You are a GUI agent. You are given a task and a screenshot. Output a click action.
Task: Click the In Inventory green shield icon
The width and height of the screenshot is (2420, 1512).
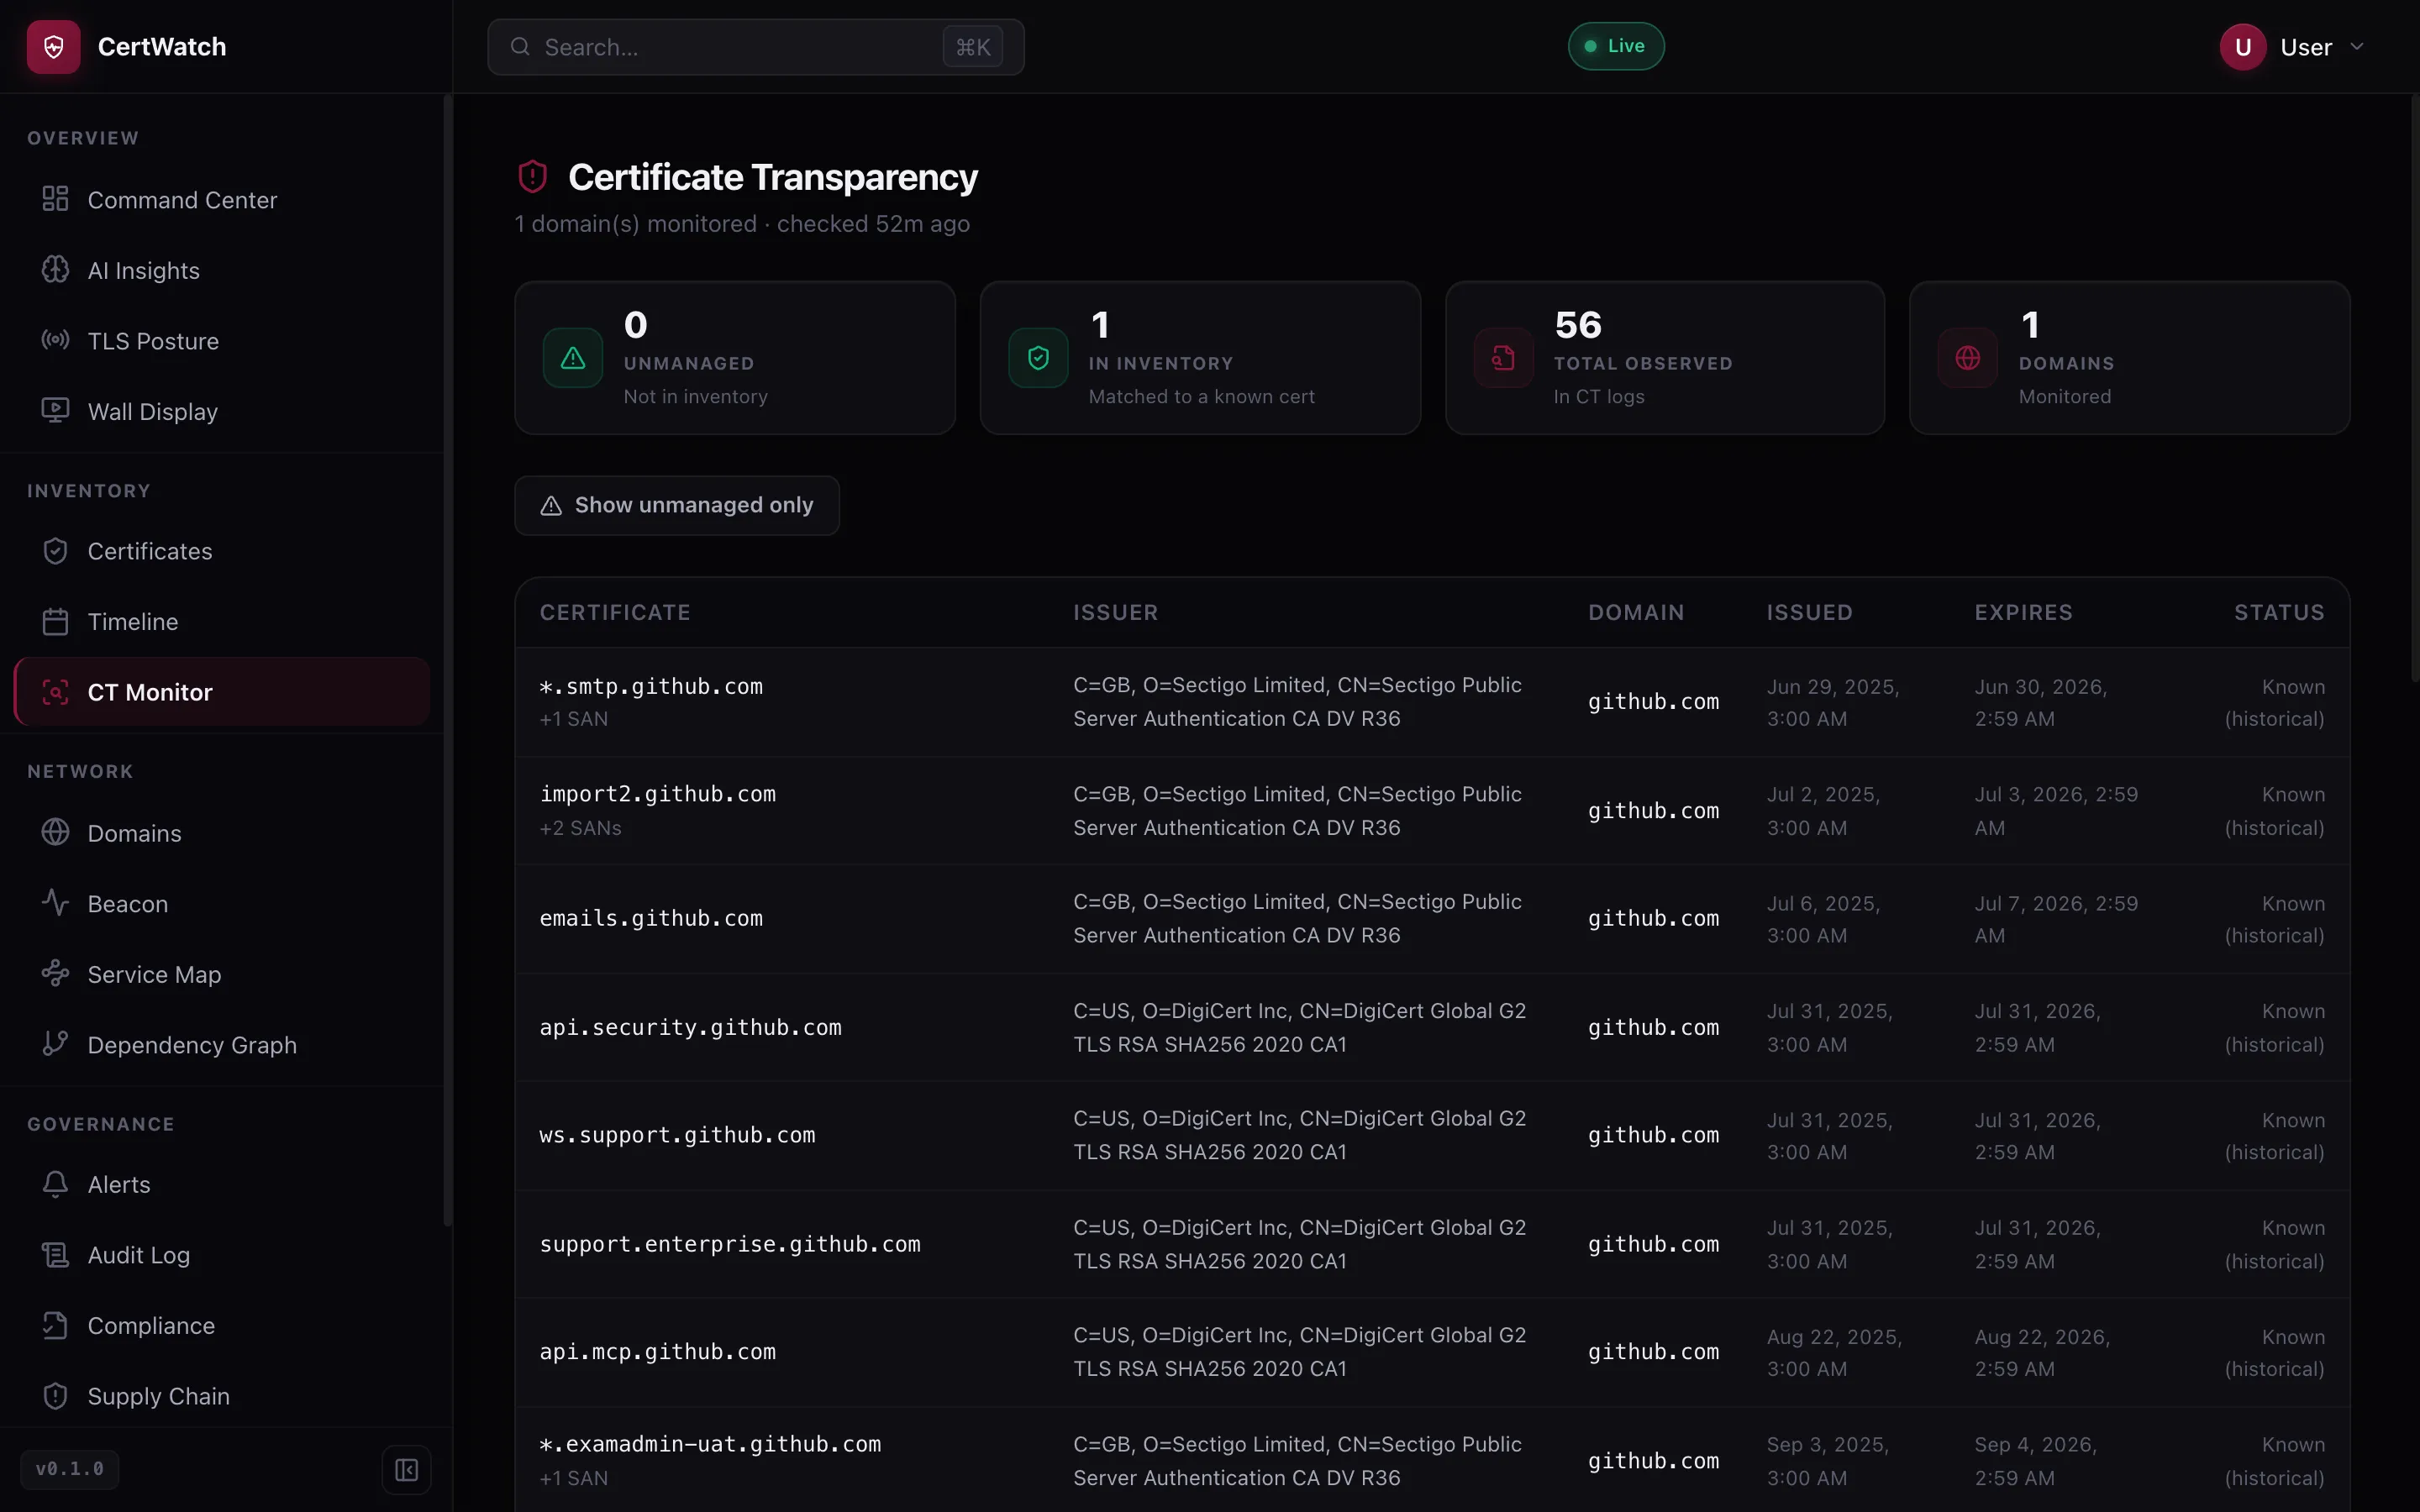point(1038,358)
